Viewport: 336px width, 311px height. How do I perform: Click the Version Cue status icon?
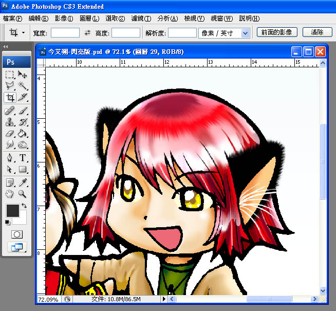[67, 299]
